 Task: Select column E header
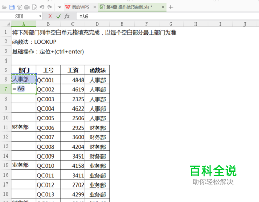[x=122, y=24]
